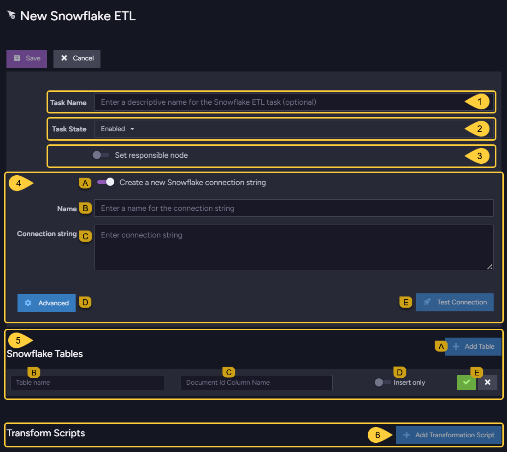This screenshot has width=507, height=452.
Task: Discard table with the X icon
Action: point(488,382)
